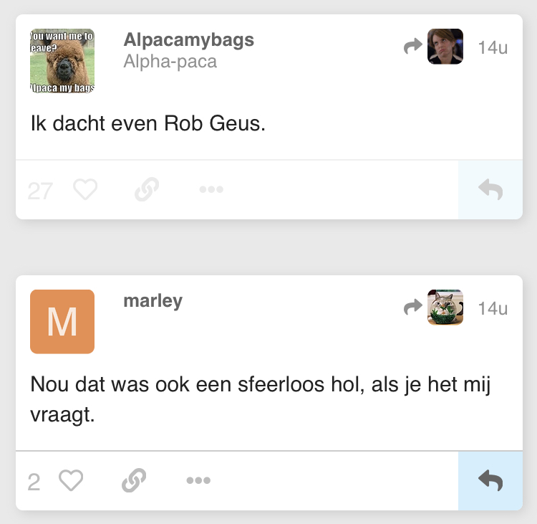Open the marley username link
The image size is (537, 524).
(x=153, y=301)
